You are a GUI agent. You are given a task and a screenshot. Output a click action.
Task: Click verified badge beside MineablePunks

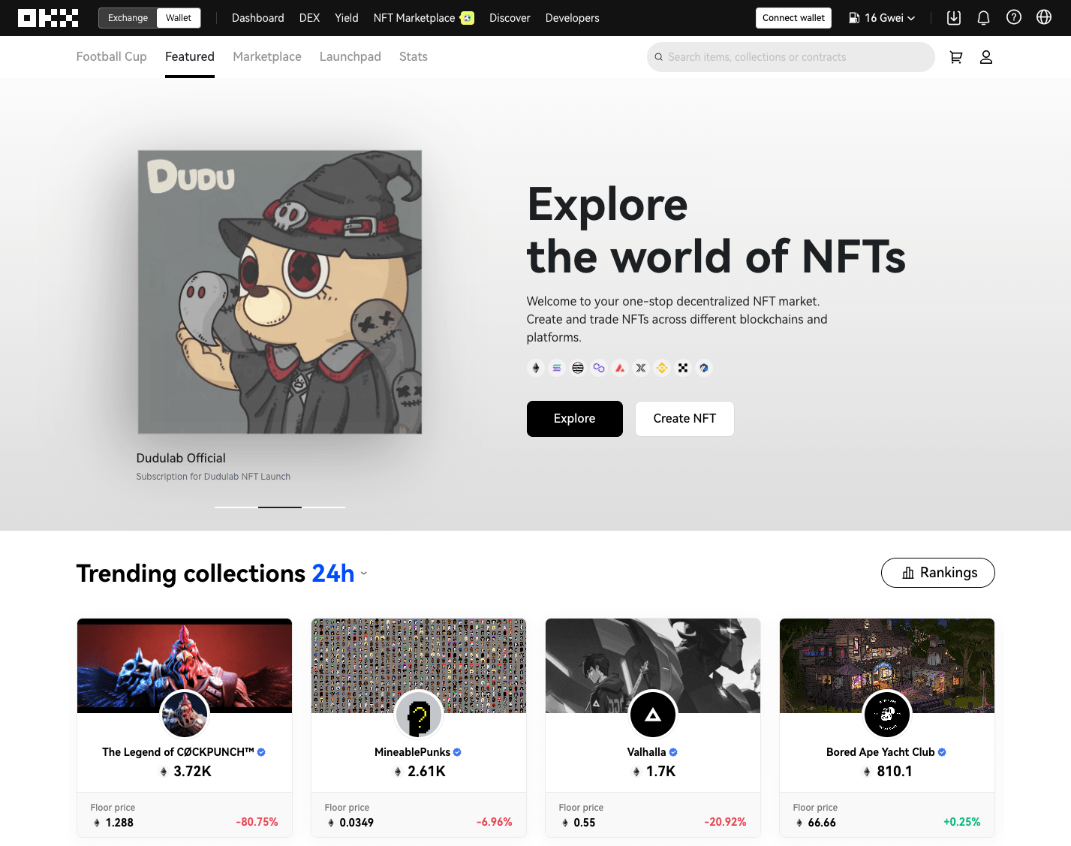[x=458, y=752]
